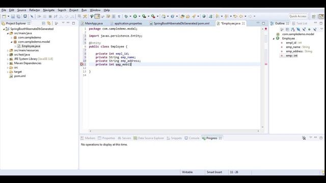
Task: Click the Debug bug icon
Action: tap(126, 16)
